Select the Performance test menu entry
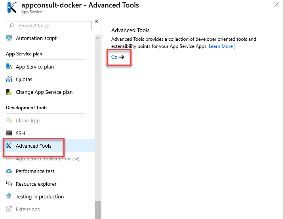 35,171
